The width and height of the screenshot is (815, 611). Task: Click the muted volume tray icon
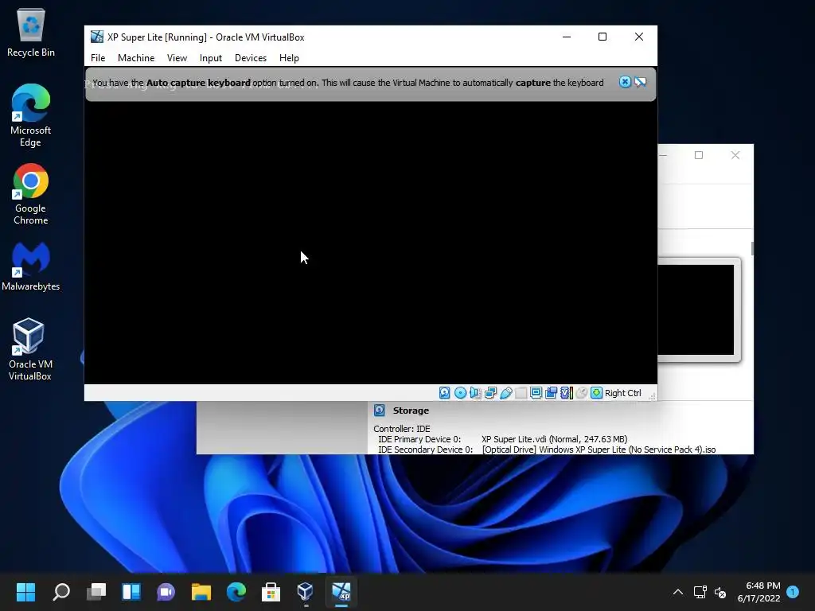[719, 592]
